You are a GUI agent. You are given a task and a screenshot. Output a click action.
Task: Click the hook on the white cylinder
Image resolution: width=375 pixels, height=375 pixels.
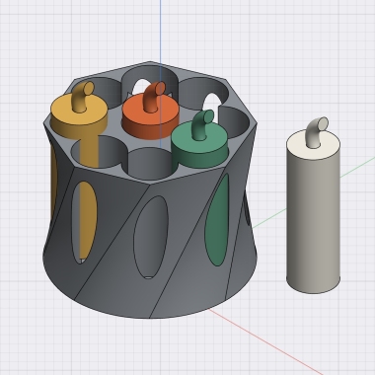click(x=317, y=132)
